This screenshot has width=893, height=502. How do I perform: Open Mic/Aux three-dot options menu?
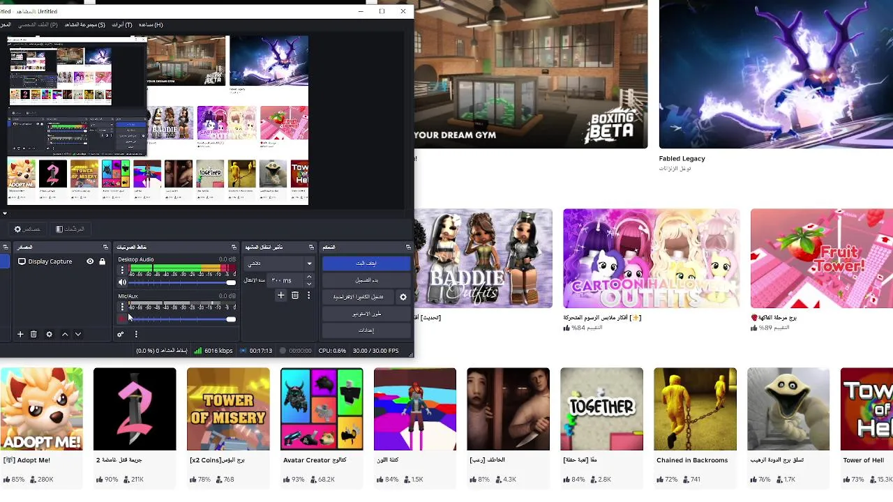coord(122,307)
